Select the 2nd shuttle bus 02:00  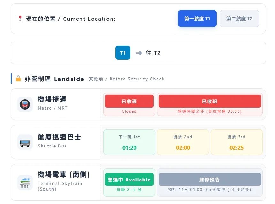tap(183, 142)
